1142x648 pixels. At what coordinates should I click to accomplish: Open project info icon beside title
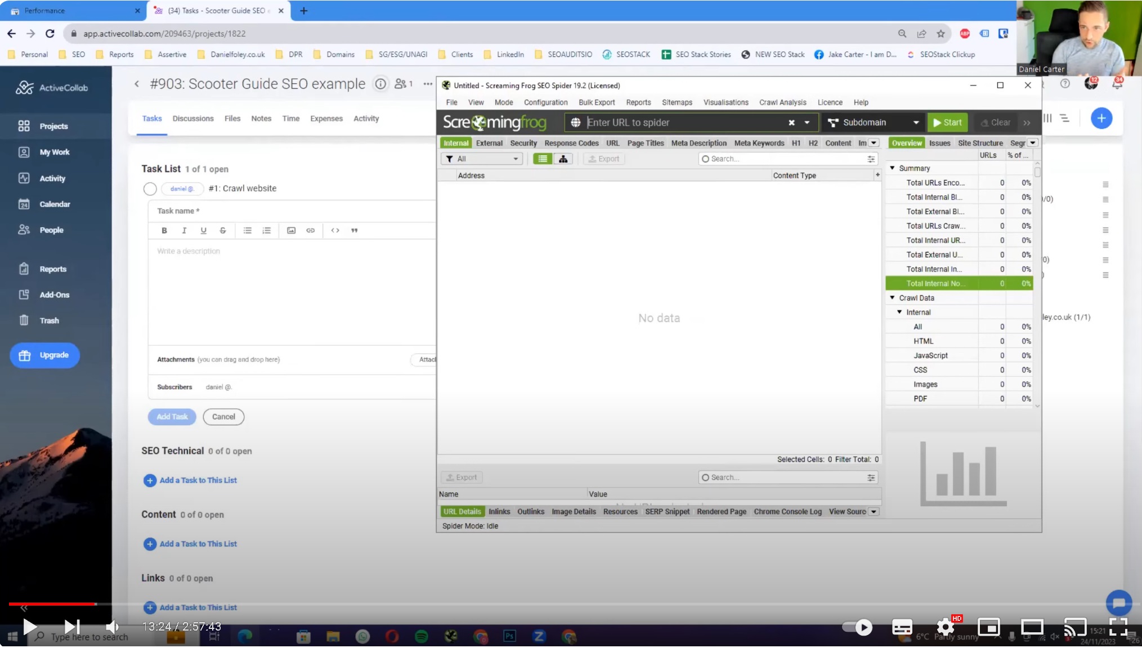(x=381, y=84)
